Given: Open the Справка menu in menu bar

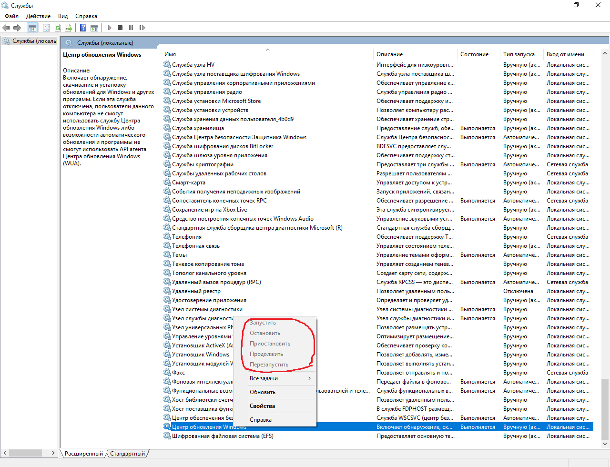Looking at the screenshot, I should (86, 16).
